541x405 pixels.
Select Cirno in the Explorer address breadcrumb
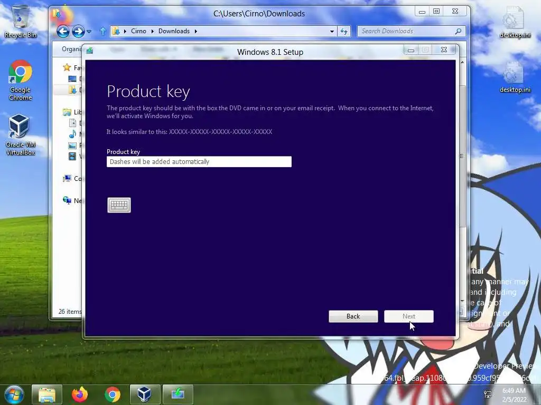(x=138, y=31)
